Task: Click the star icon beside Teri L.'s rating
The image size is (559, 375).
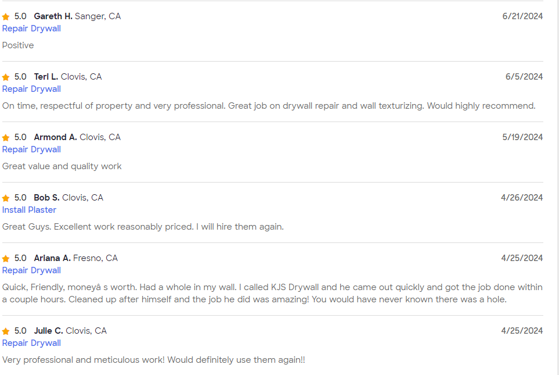Action: [x=6, y=77]
